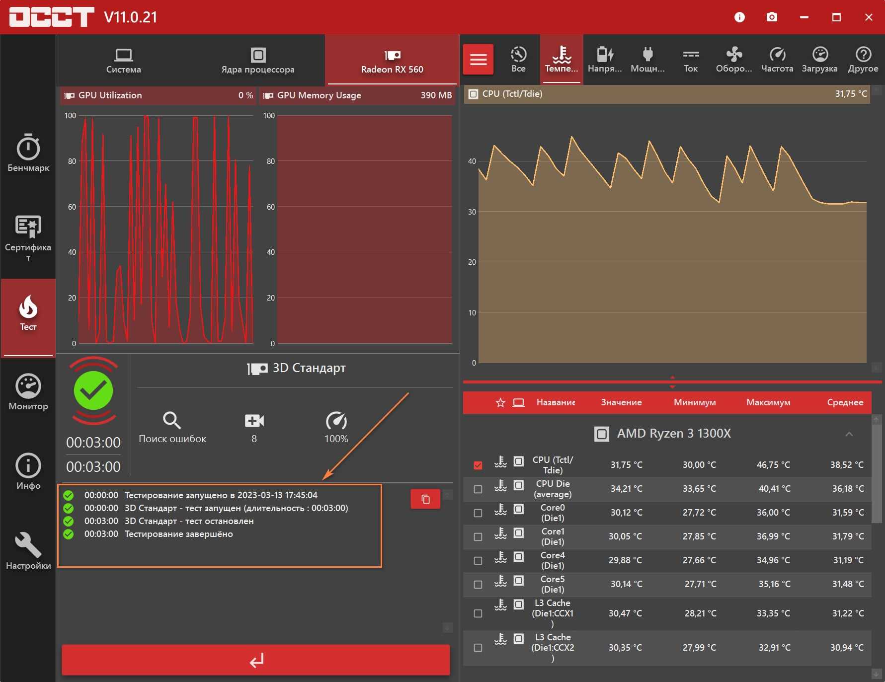Sort by Среднее column
This screenshot has height=682, width=885.
click(x=845, y=402)
